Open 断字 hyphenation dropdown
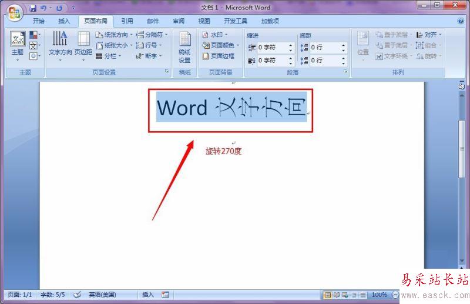 coord(149,56)
